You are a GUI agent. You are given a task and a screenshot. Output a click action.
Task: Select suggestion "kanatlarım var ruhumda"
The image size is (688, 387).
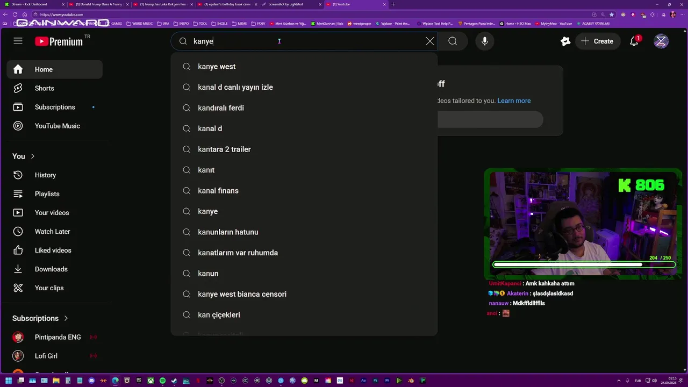pos(304,253)
